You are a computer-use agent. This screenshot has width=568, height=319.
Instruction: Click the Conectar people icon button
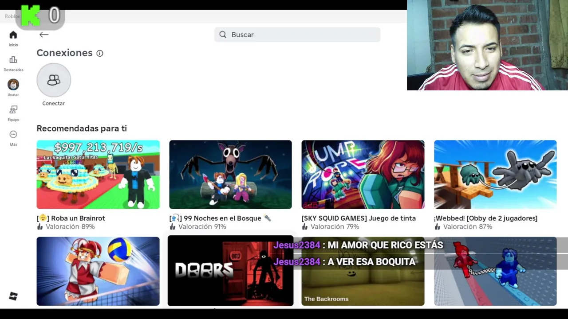point(54,80)
